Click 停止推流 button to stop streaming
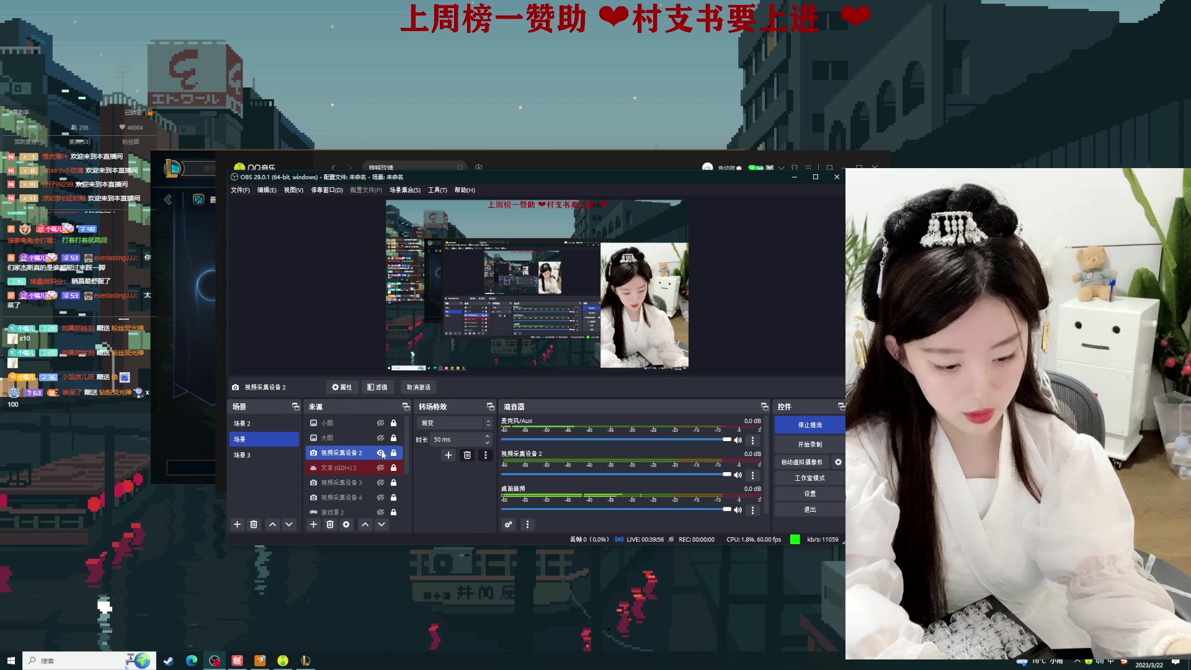Viewport: 1191px width, 670px height. coord(810,425)
